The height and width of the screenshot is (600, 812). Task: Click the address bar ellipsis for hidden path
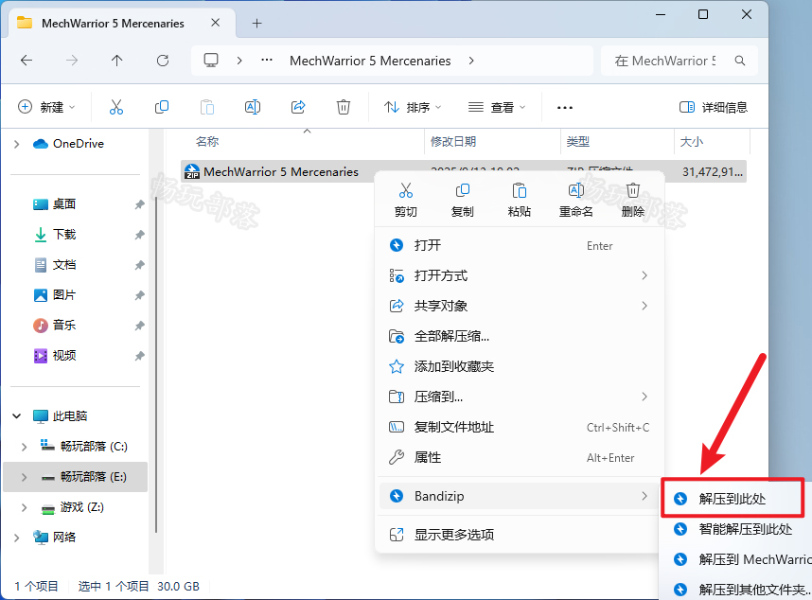click(267, 60)
